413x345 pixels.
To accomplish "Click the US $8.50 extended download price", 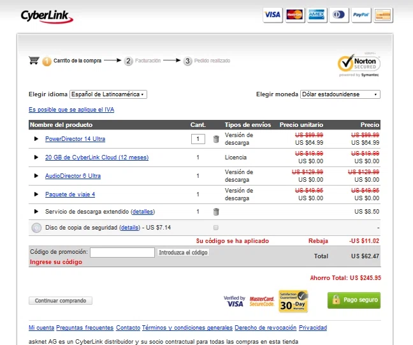I will 366,212.
